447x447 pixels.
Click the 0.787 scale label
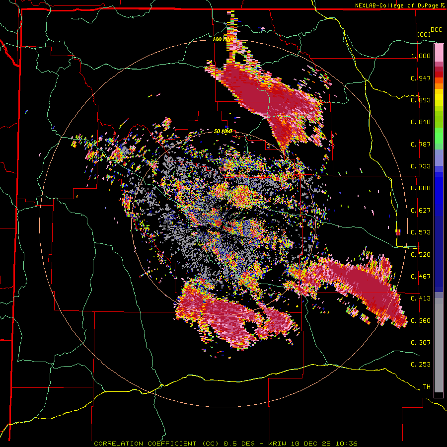[x=421, y=144]
